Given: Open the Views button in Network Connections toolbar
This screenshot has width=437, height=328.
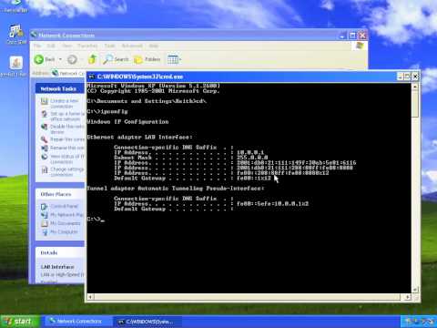Looking at the screenshot, I should pyautogui.click(x=174, y=59).
